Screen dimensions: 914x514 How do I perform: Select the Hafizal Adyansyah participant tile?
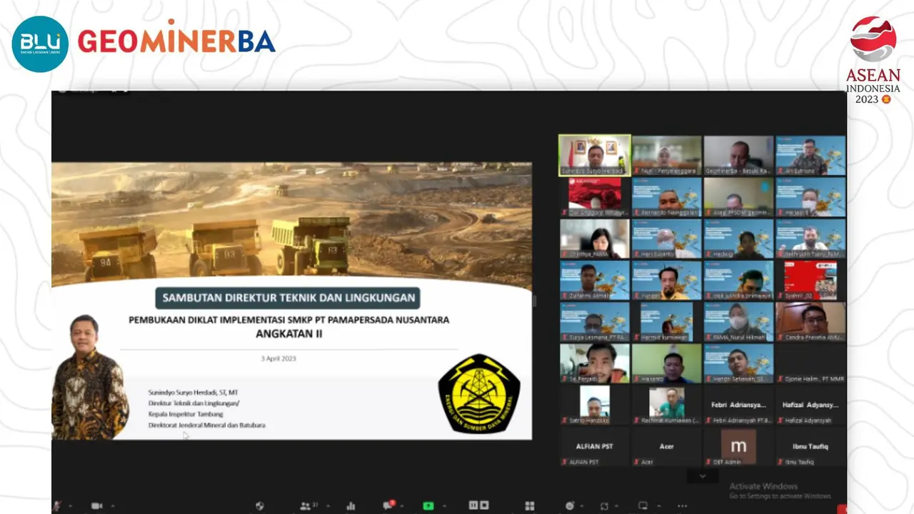click(x=811, y=405)
